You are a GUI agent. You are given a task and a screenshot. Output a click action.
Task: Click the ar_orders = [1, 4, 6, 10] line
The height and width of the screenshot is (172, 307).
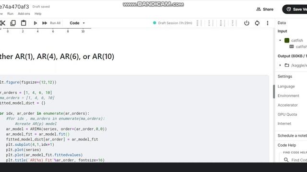pyautogui.click(x=26, y=93)
